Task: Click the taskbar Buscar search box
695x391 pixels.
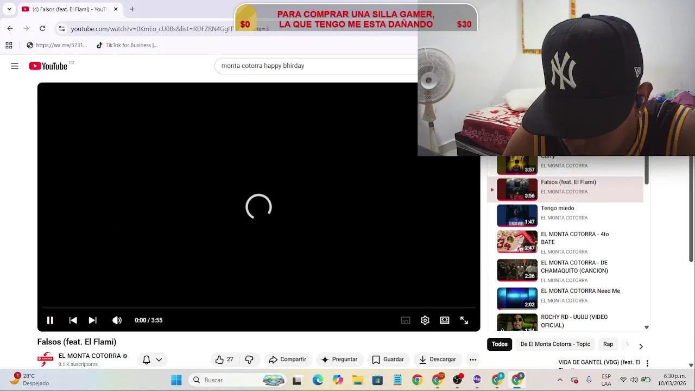Action: tap(238, 380)
